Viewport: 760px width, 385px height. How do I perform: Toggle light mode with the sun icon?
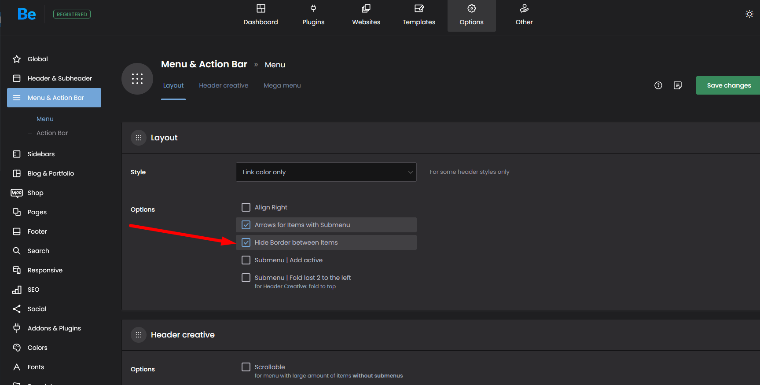click(x=749, y=14)
